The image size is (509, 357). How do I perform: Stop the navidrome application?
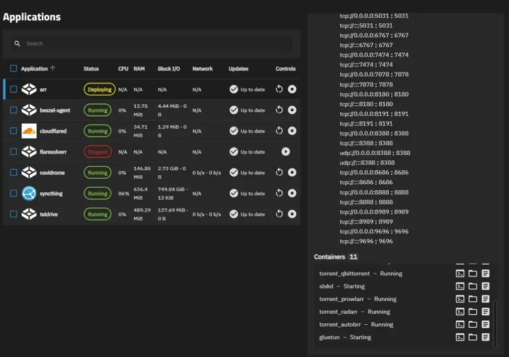click(x=292, y=172)
